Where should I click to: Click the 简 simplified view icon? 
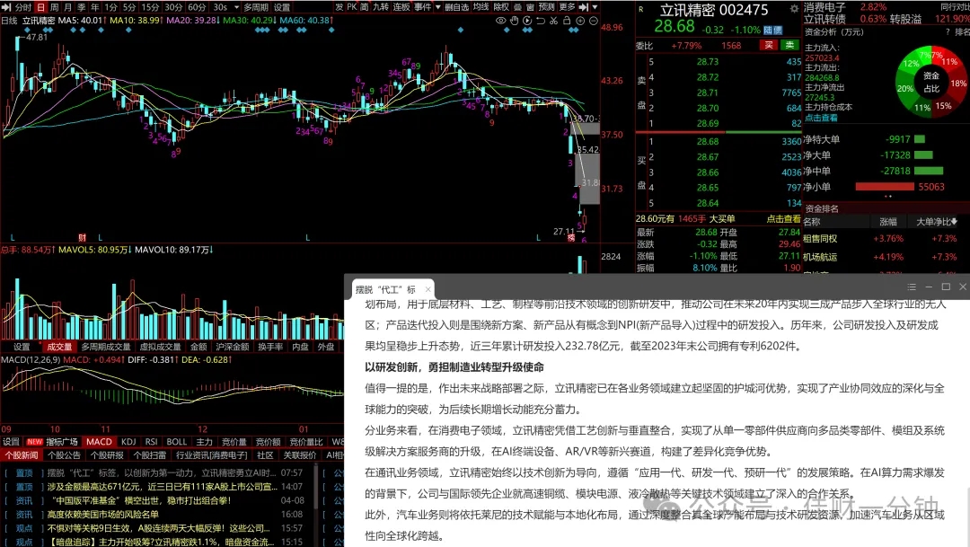click(365, 7)
